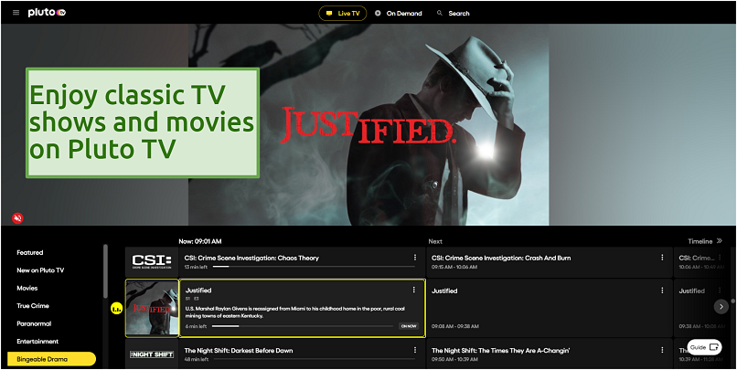The height and width of the screenshot is (370, 737).
Task: Select The Night Shift: Darkest Before Dawn
Action: click(301, 354)
